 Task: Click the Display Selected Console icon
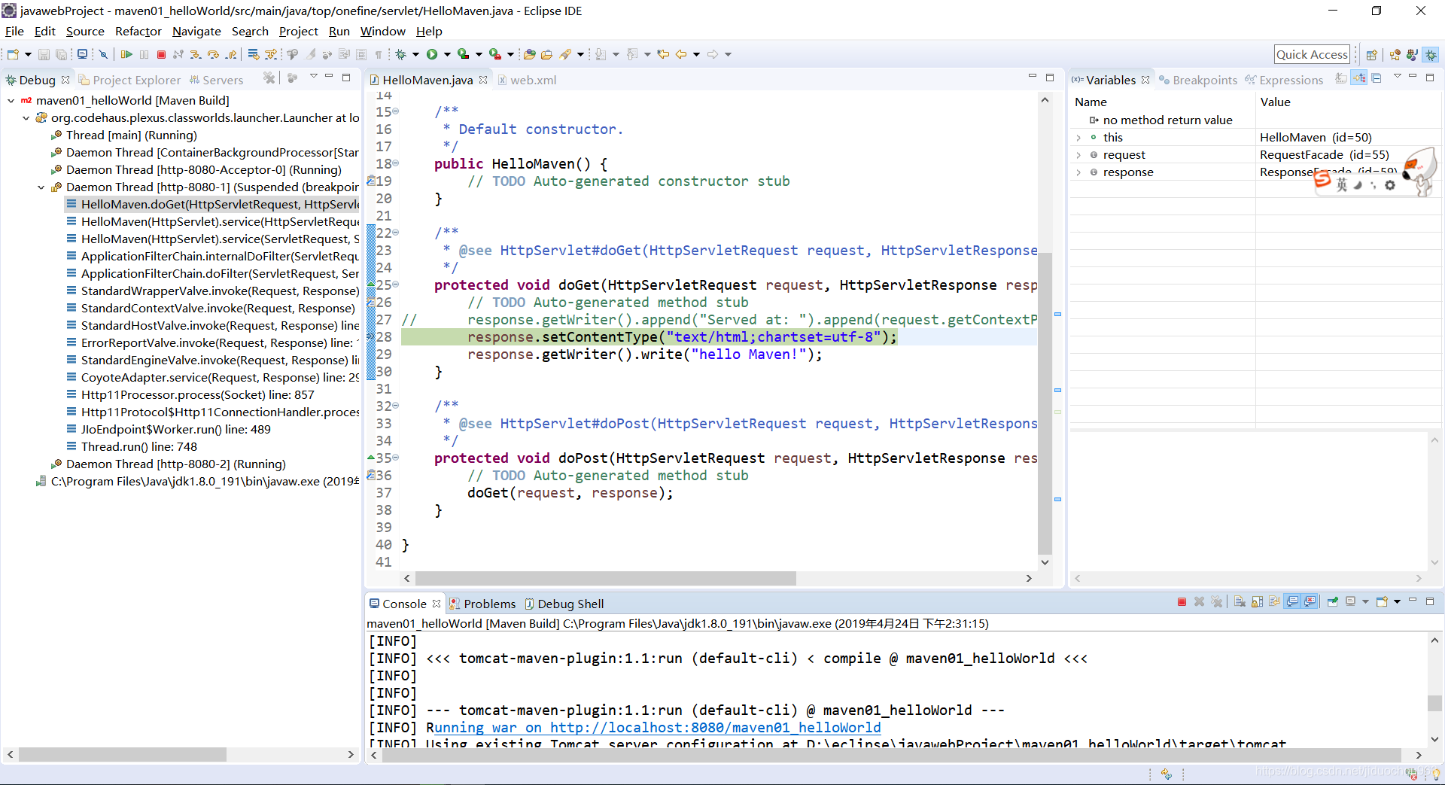pyautogui.click(x=1350, y=602)
